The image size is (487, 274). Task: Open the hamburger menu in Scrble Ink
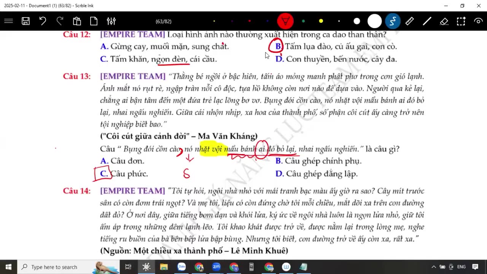[8, 21]
